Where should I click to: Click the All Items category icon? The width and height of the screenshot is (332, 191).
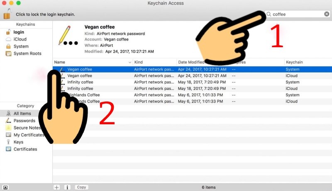point(8,114)
